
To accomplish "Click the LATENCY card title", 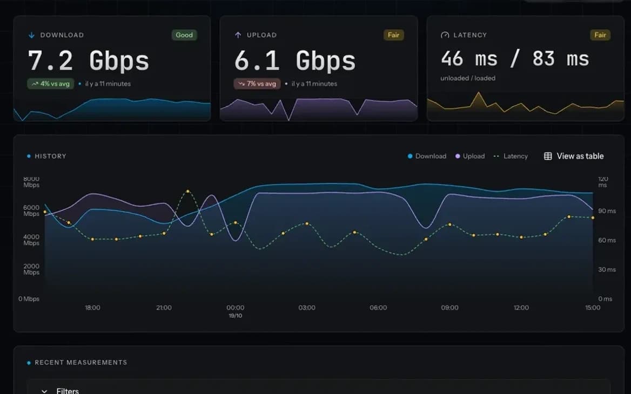I will 470,35.
